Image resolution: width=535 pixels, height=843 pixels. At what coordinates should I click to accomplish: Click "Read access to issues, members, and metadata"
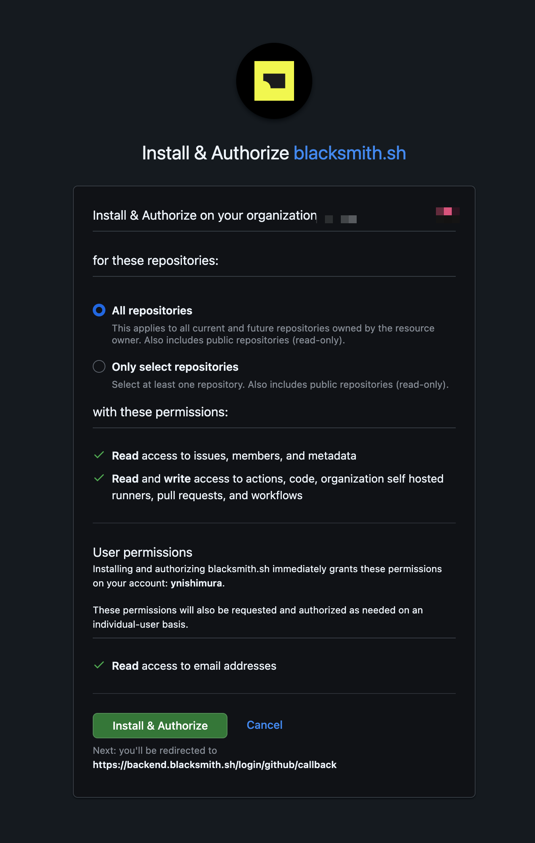[234, 456]
